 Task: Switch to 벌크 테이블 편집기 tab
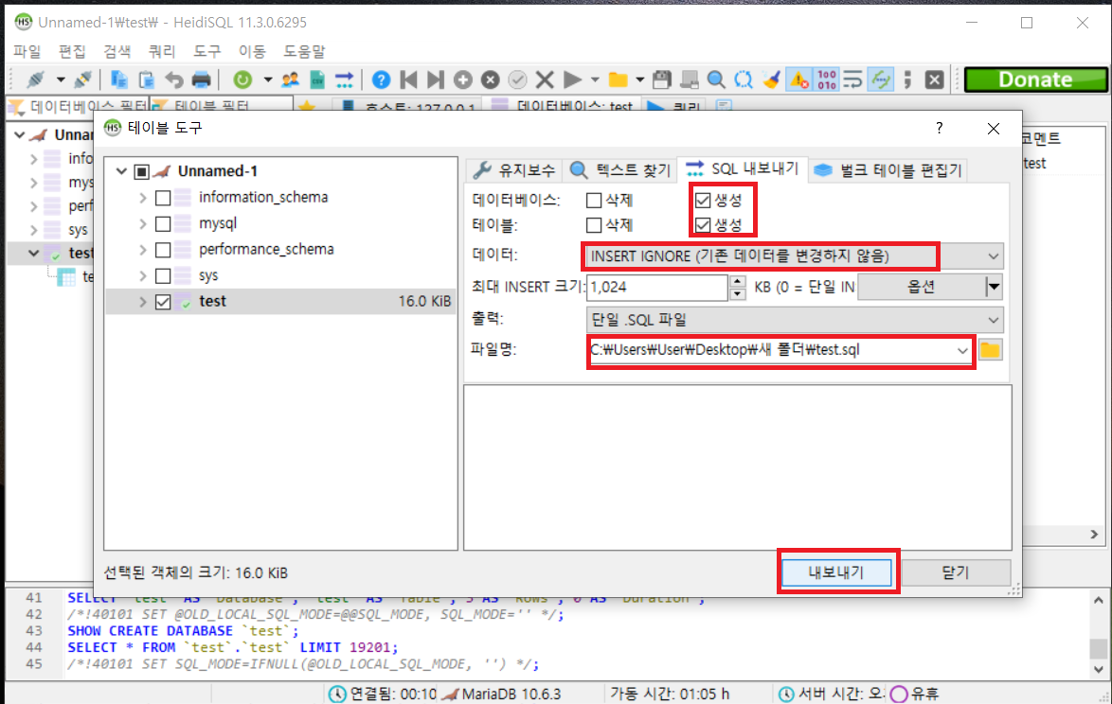(888, 170)
